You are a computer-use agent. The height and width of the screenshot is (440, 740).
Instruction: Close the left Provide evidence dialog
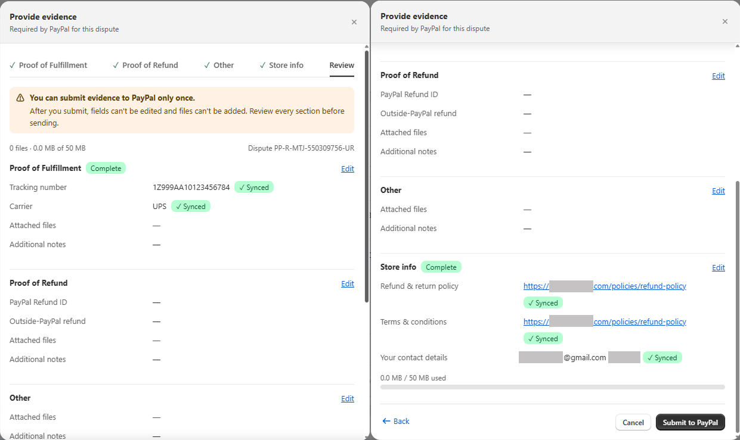click(354, 22)
